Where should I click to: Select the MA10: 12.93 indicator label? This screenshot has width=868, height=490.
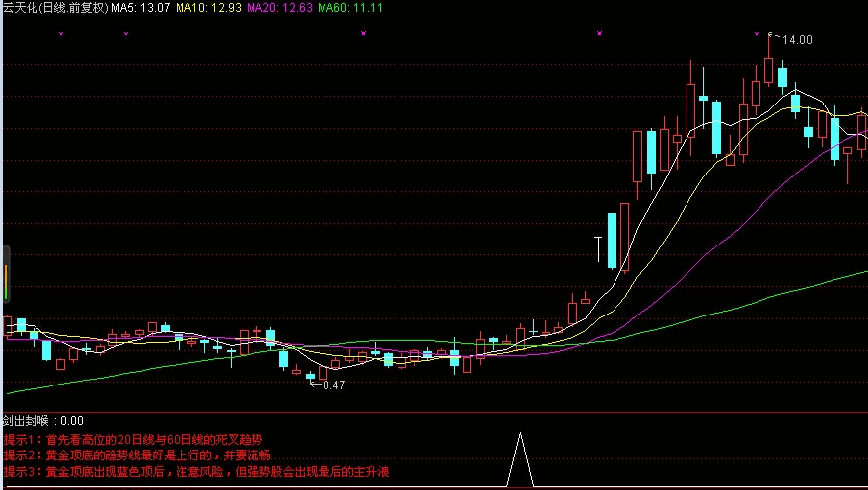pos(208,8)
